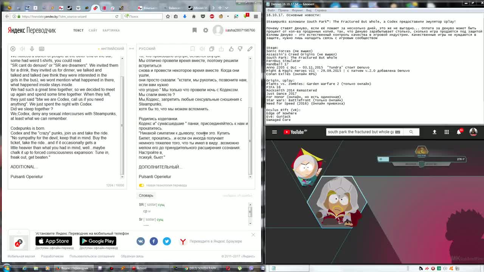Click the Firefox search box Поиск

click(142, 16)
